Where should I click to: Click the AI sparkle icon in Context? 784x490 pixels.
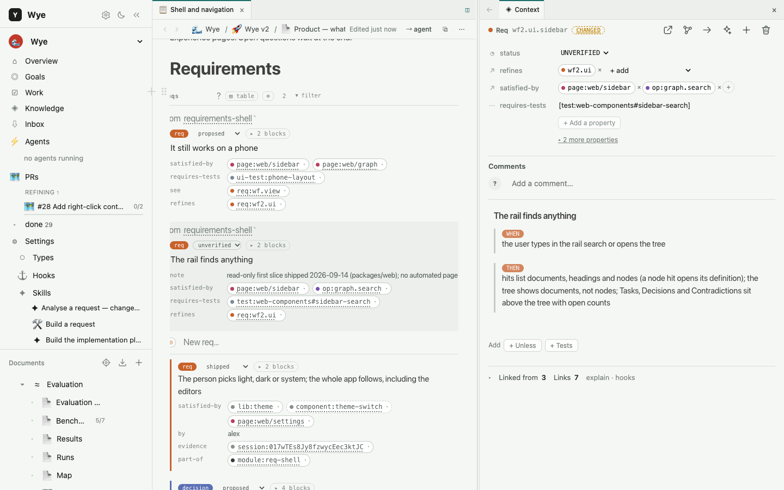(727, 30)
